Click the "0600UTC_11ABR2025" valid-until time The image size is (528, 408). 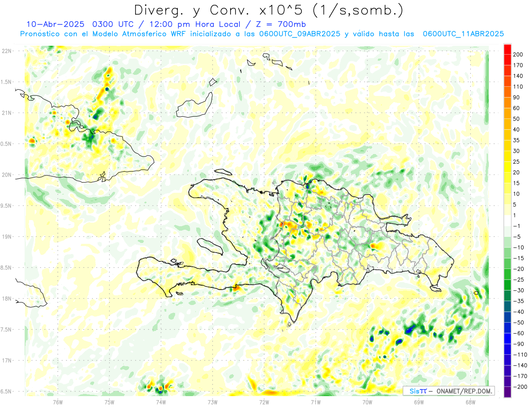(x=463, y=34)
